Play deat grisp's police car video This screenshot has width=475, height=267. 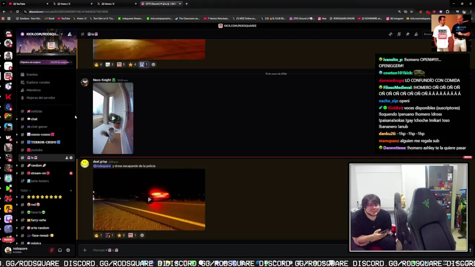pos(149,200)
